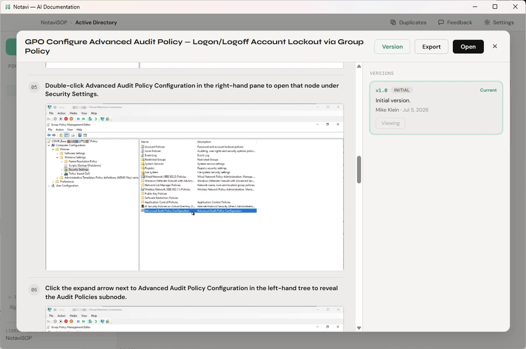Close the SOP dialog with X

(495, 46)
